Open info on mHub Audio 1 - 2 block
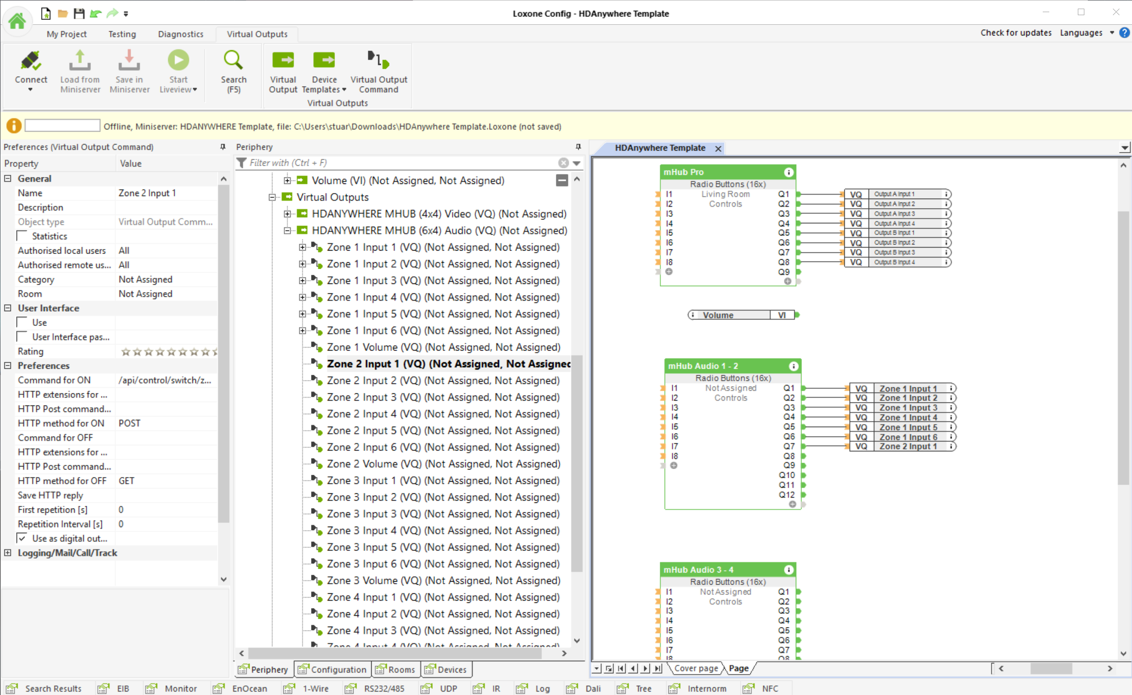 (x=794, y=367)
